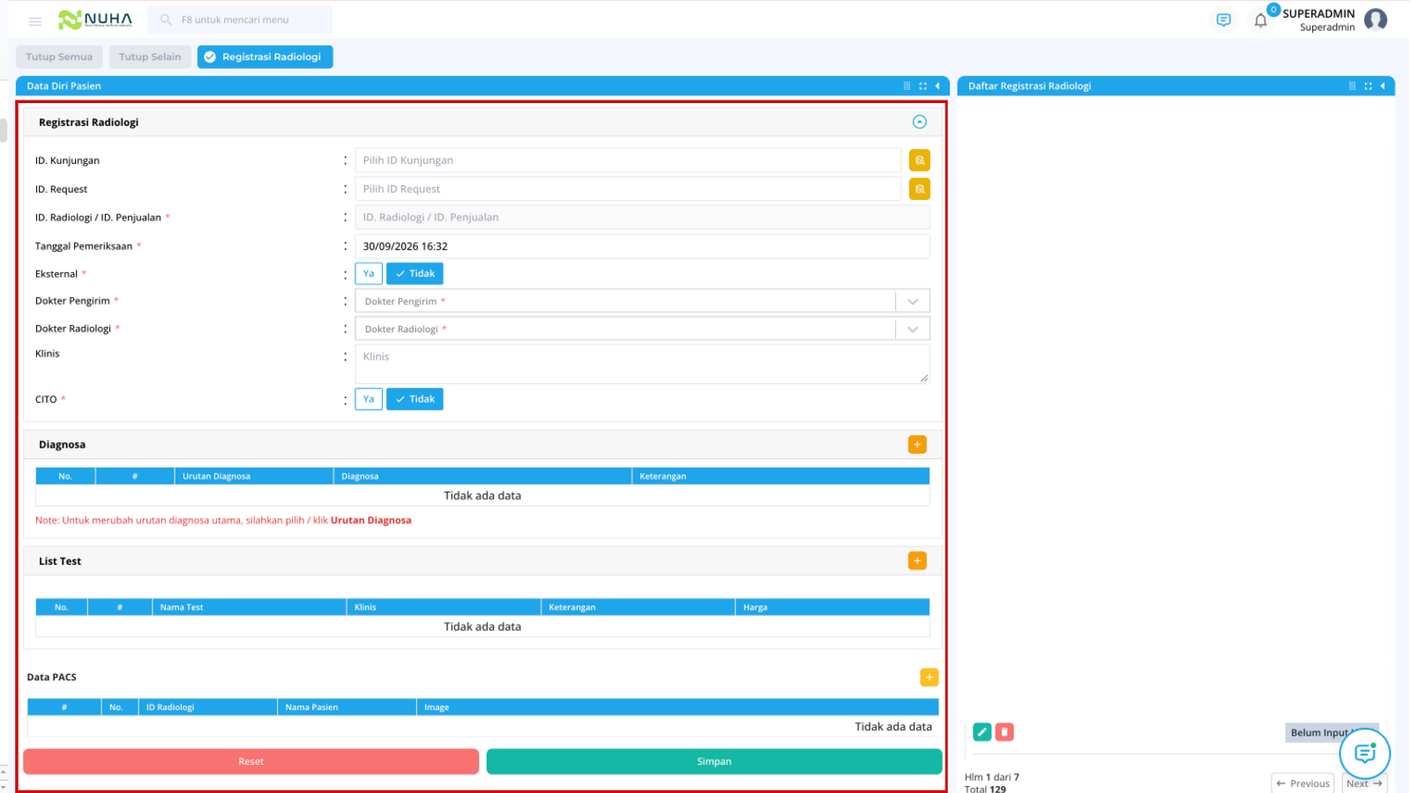Open the floating chat support bubble
1411x793 pixels.
[1364, 753]
